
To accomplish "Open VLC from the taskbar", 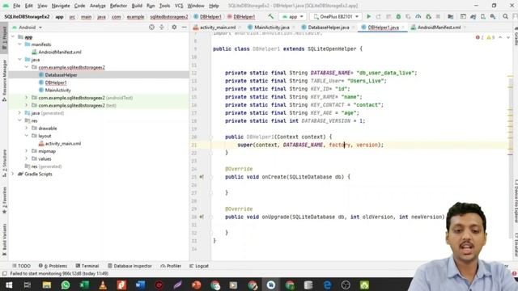I will (103, 285).
